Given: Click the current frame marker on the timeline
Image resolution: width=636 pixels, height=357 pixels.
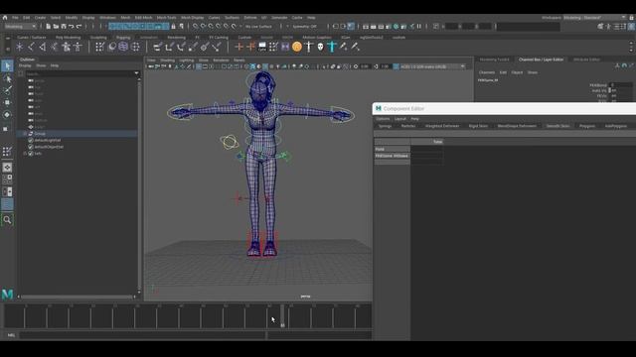Looking at the screenshot, I should point(282,315).
